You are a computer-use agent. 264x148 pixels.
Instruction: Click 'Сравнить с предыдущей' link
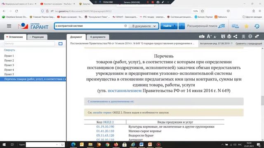pyautogui.click(x=249, y=44)
